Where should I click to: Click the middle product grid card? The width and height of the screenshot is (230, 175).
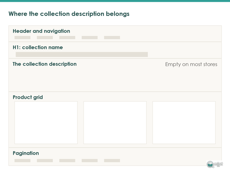(115, 123)
